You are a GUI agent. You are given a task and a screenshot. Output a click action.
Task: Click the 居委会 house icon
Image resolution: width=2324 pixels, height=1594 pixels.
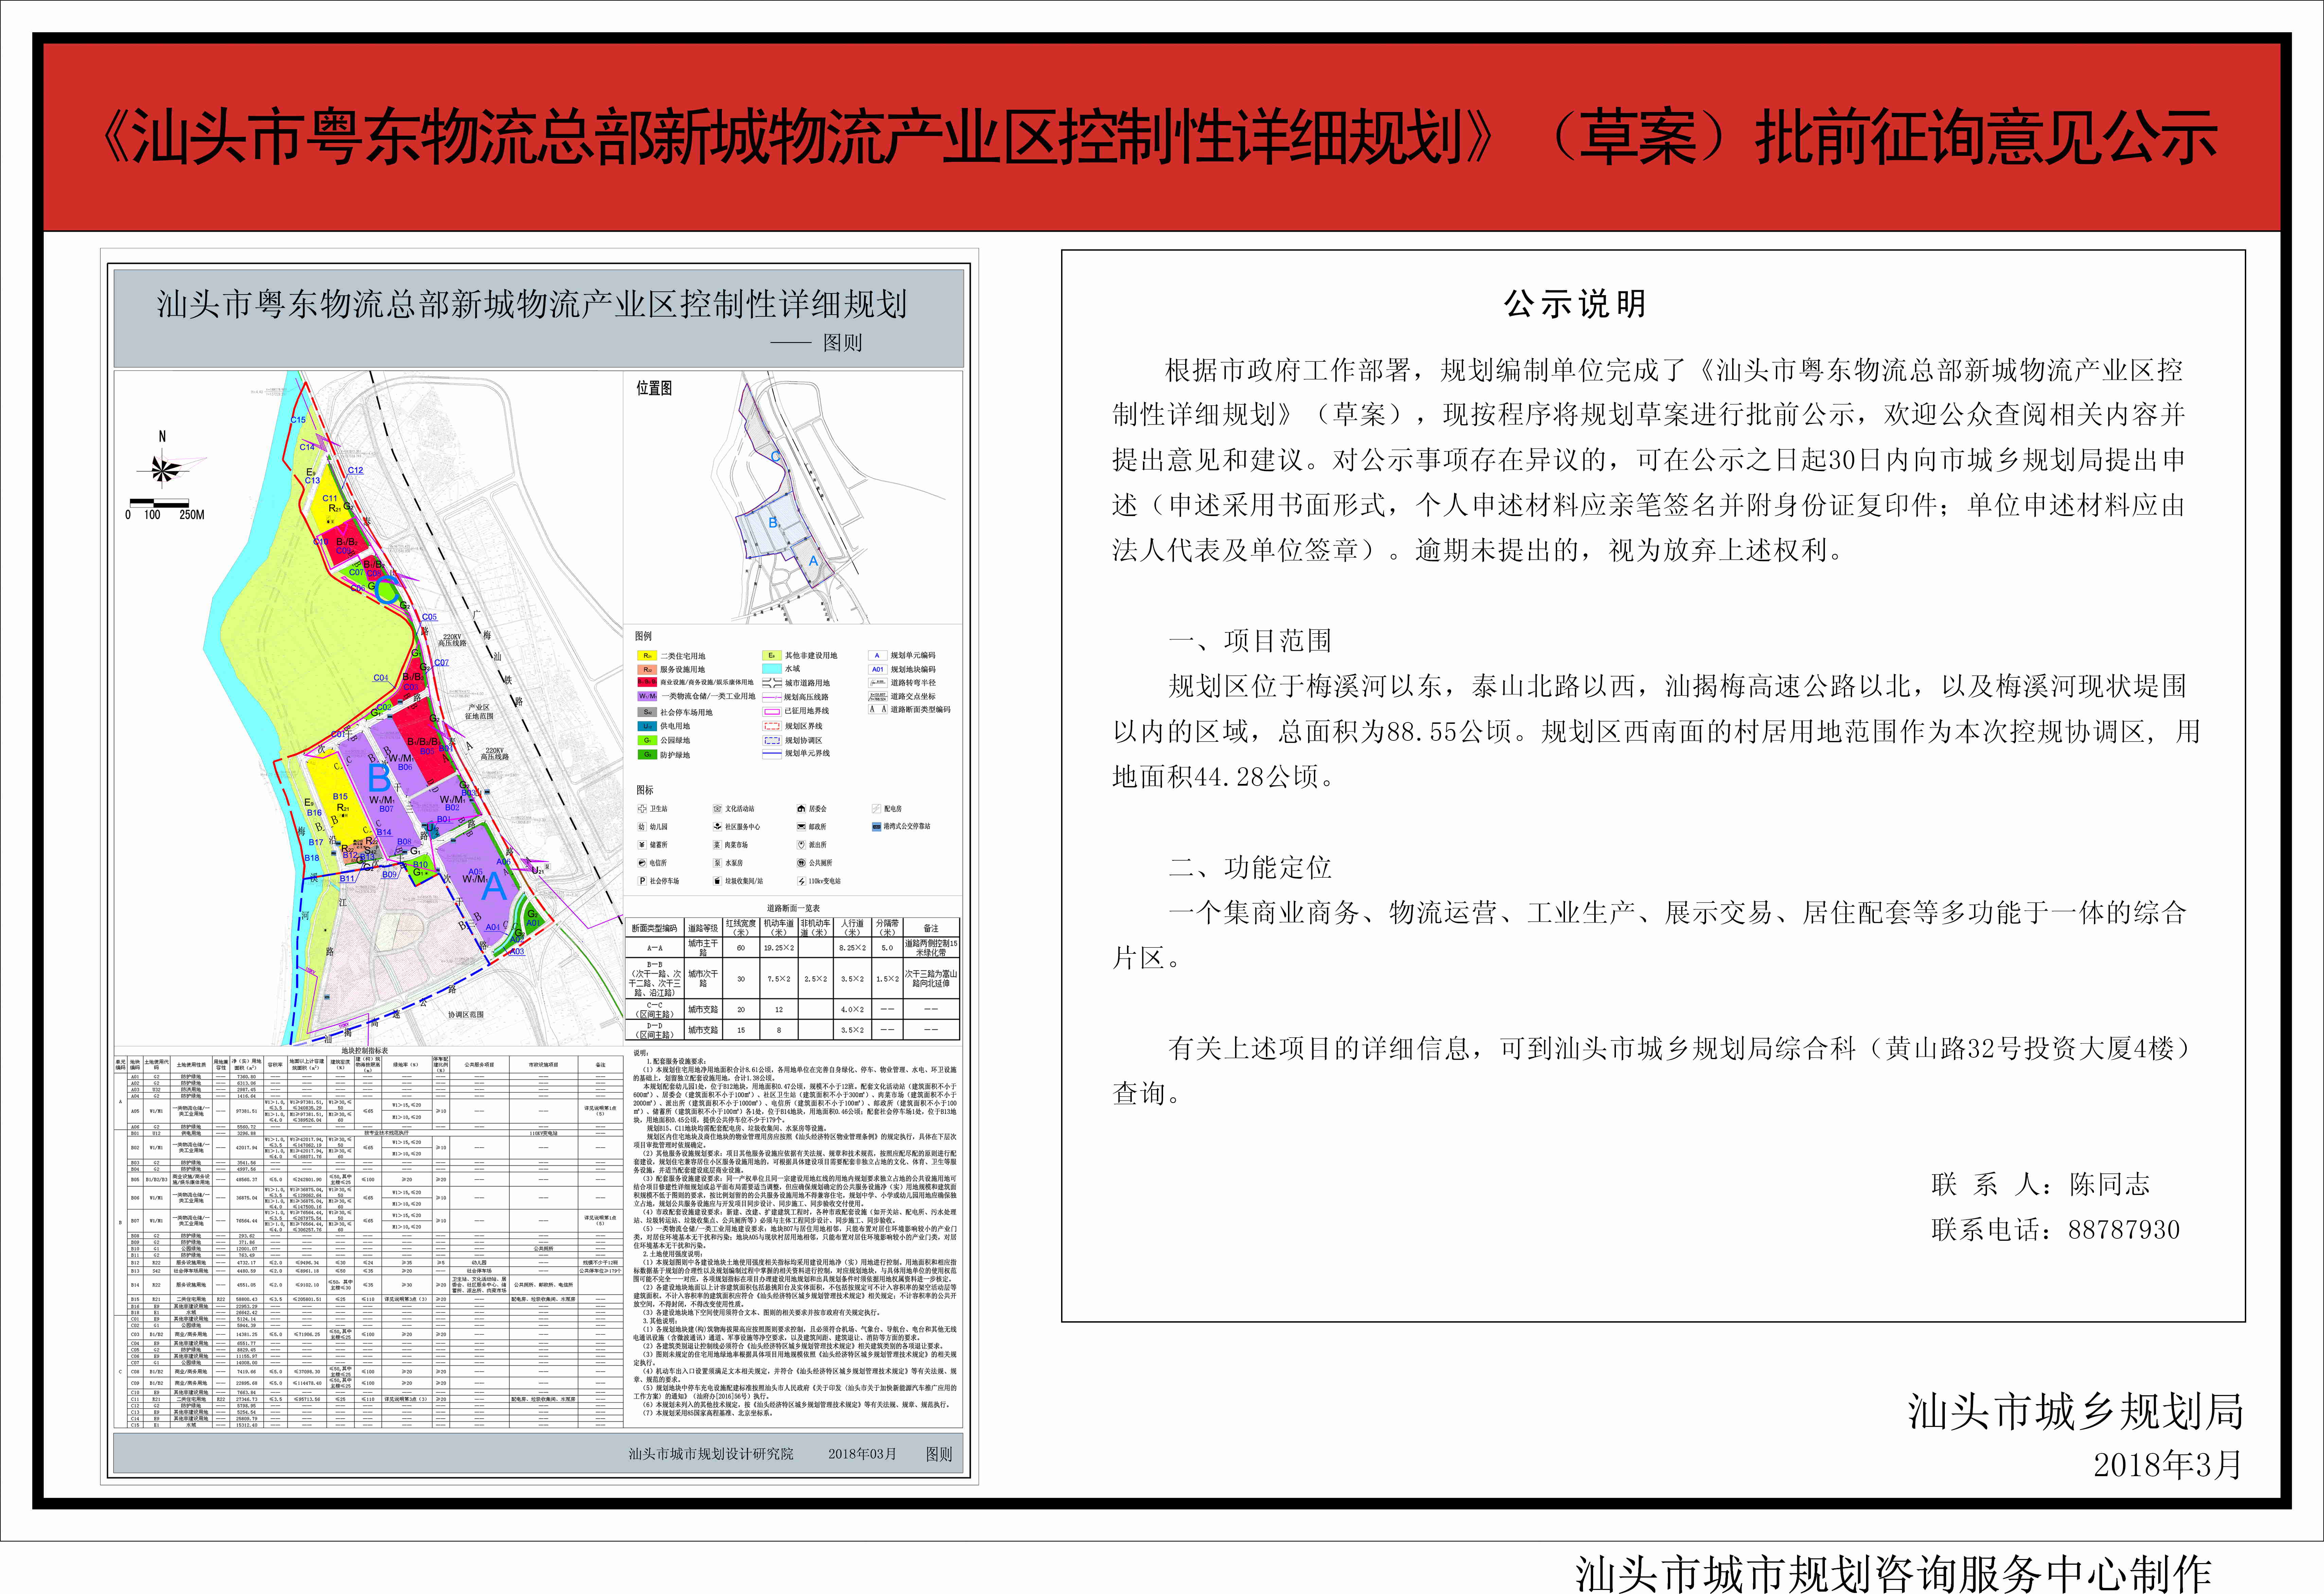[801, 808]
